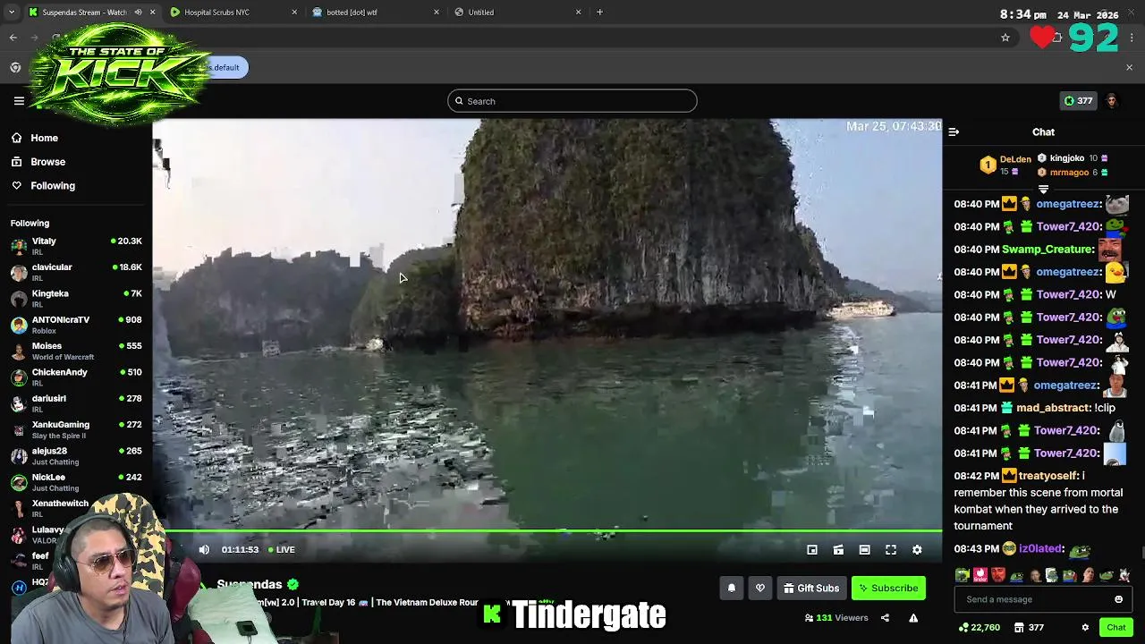
Task: Click the Gift Subs button
Action: click(811, 589)
